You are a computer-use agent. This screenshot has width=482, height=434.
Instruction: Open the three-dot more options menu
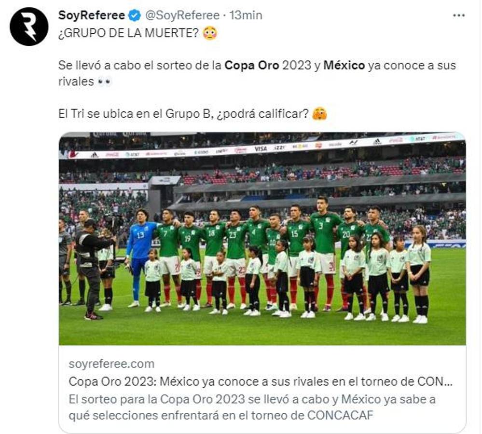click(x=459, y=15)
